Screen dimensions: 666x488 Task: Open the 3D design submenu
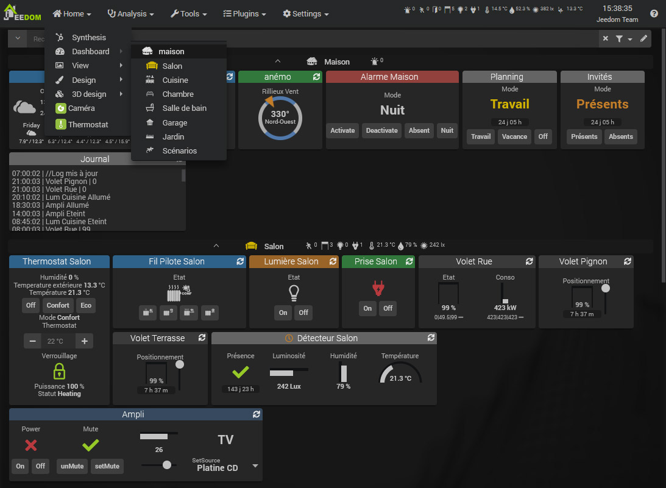(88, 94)
